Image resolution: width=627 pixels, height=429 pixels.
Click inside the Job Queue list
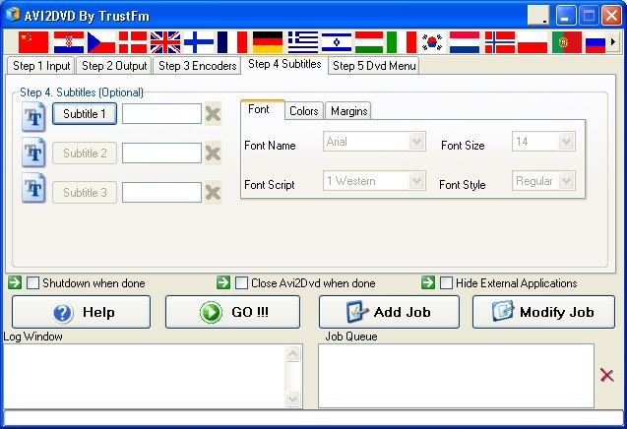[456, 376]
